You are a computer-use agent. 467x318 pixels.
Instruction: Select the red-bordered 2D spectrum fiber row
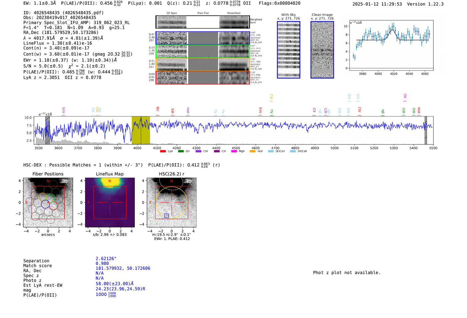tap(203, 77)
